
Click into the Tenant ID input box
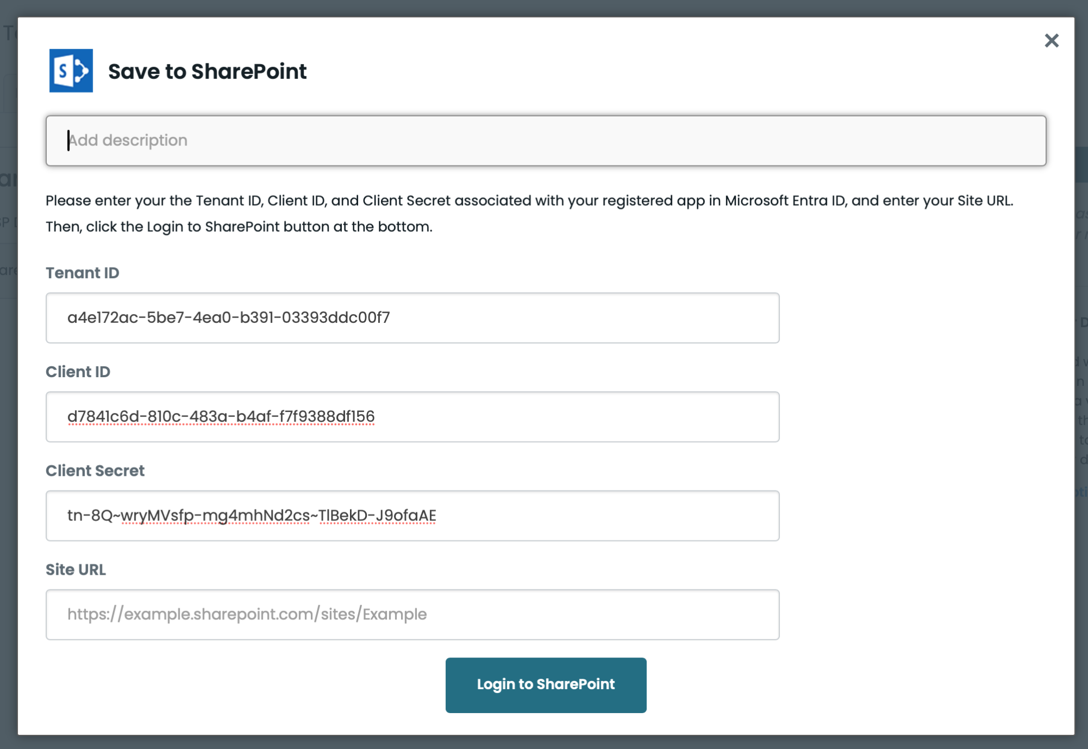[x=412, y=318]
